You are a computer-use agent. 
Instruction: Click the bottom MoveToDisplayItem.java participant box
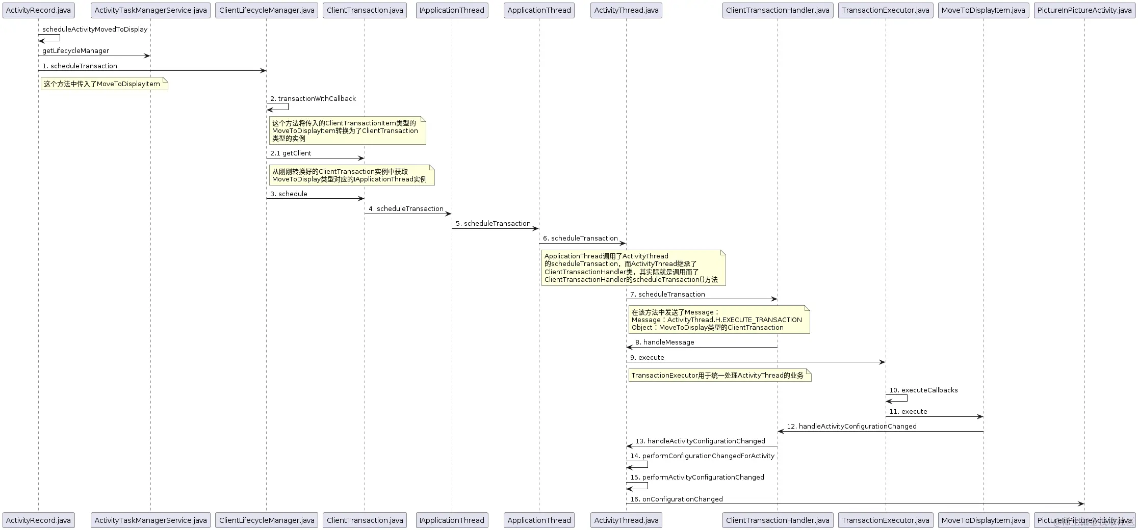click(x=984, y=520)
